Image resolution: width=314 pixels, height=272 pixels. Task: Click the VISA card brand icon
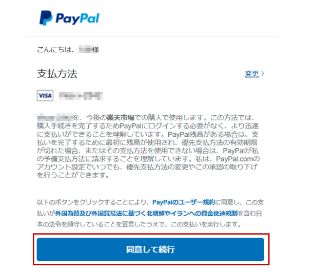click(45, 96)
